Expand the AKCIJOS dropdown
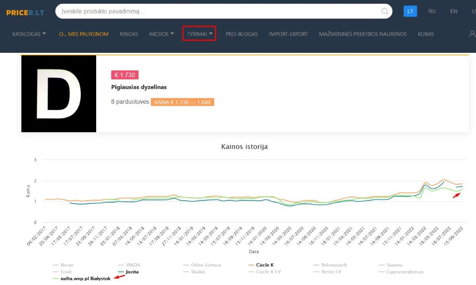The image size is (476, 285). pyautogui.click(x=161, y=34)
